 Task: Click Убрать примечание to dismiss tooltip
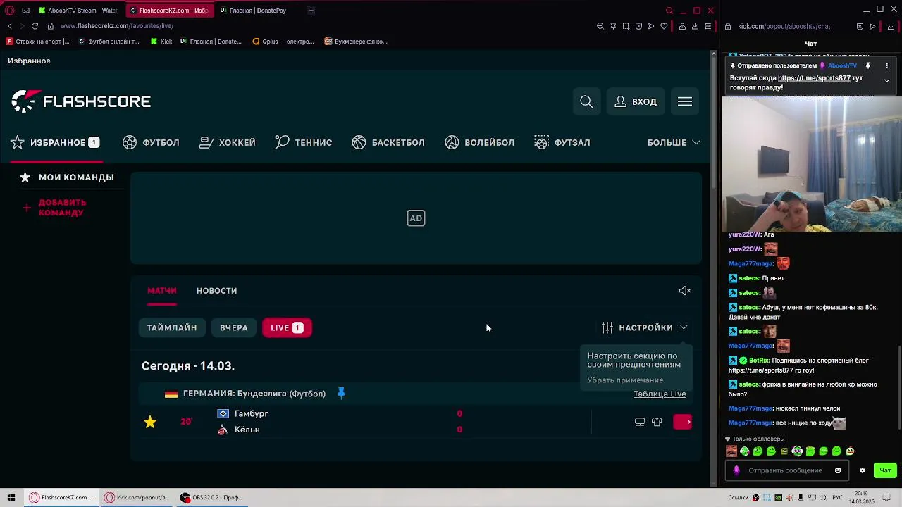click(625, 380)
